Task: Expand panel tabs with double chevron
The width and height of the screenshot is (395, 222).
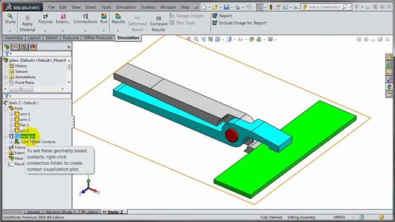Action: [69, 47]
